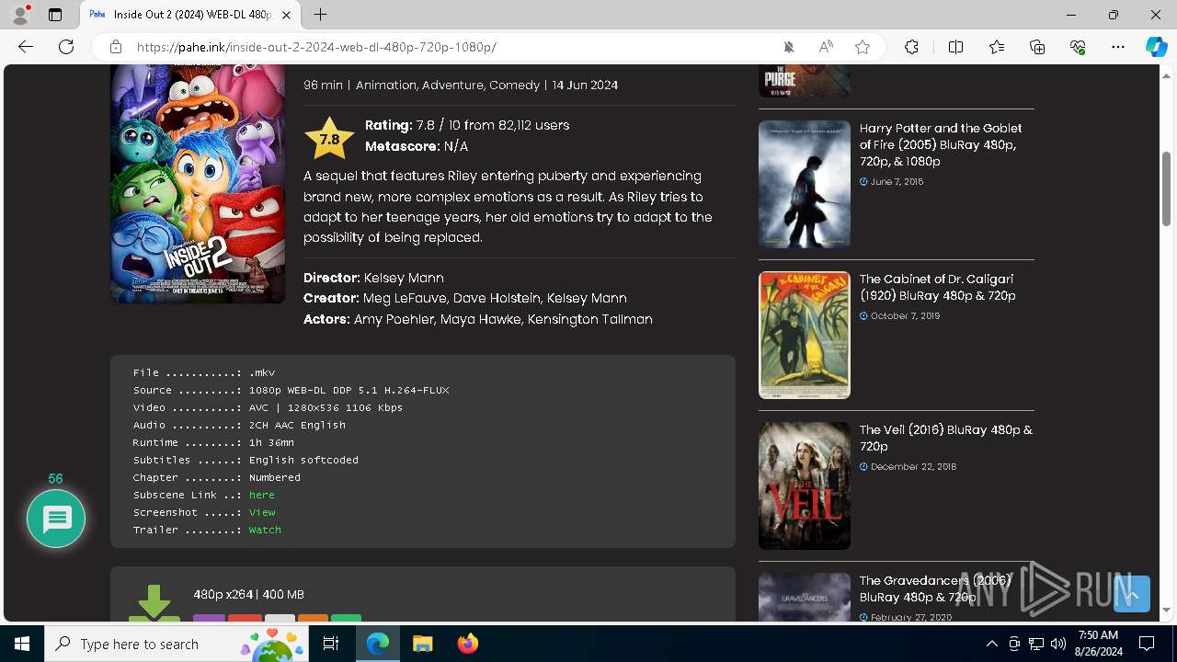Viewport: 1177px width, 662px height.
Task: Start Read aloud for this page
Action: pyautogui.click(x=826, y=47)
